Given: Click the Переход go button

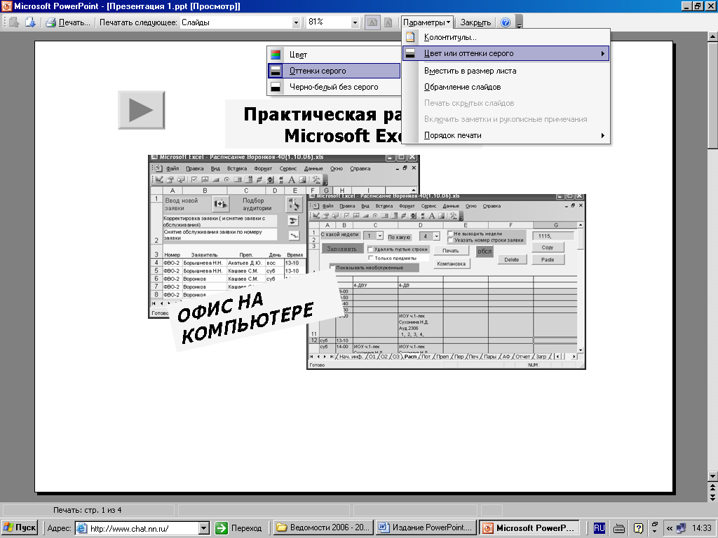Looking at the screenshot, I should coord(238,528).
